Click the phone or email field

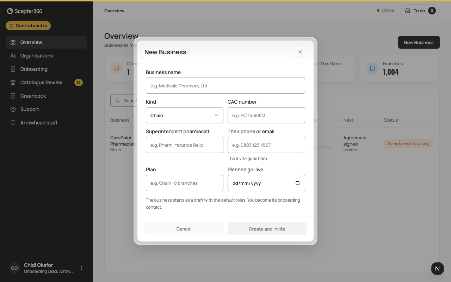(266, 145)
